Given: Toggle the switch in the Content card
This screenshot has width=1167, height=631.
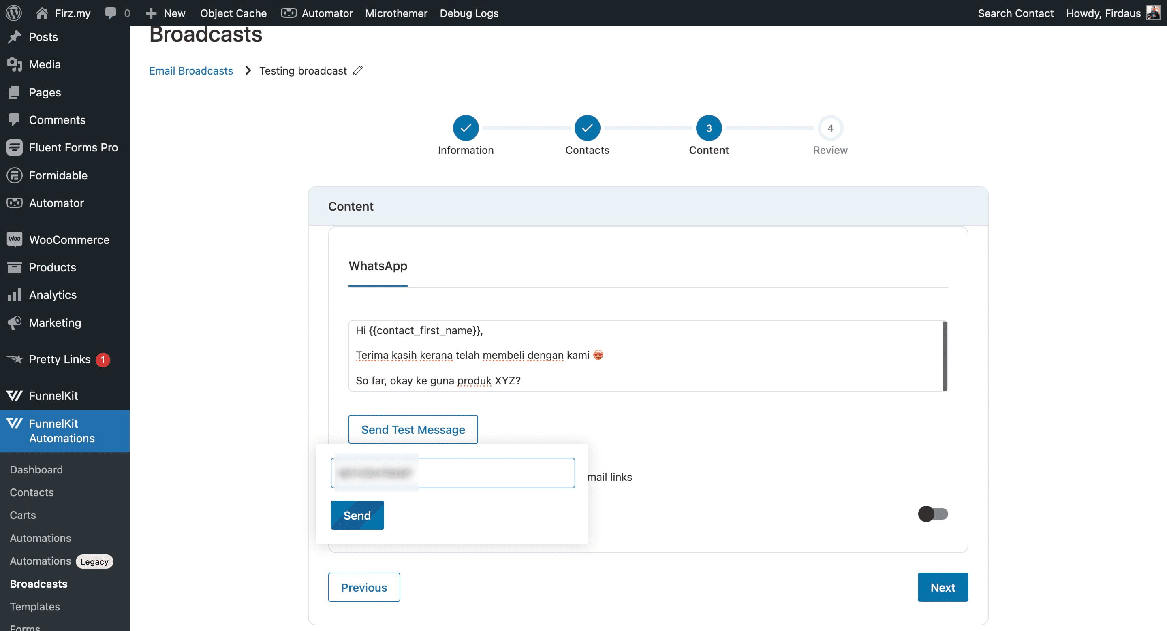Looking at the screenshot, I should 933,514.
